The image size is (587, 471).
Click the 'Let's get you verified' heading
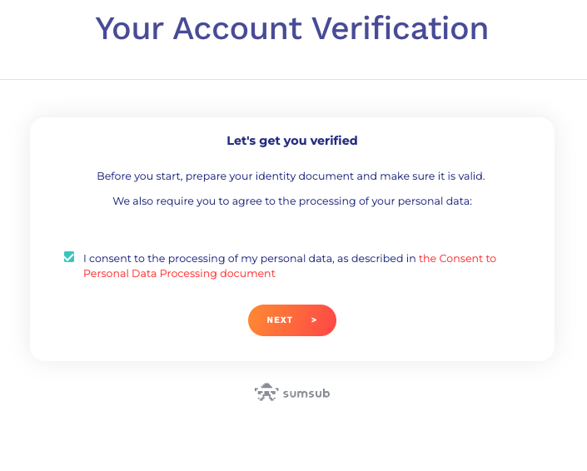click(292, 141)
